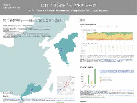The image size is (137, 103).
Task: Click the orange swatch in air quality legend
Action: pyautogui.click(x=99, y=27)
